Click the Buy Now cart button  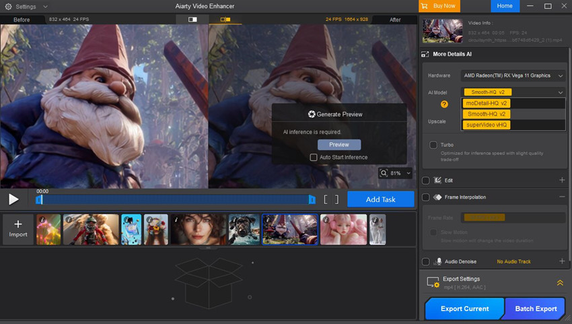click(439, 6)
